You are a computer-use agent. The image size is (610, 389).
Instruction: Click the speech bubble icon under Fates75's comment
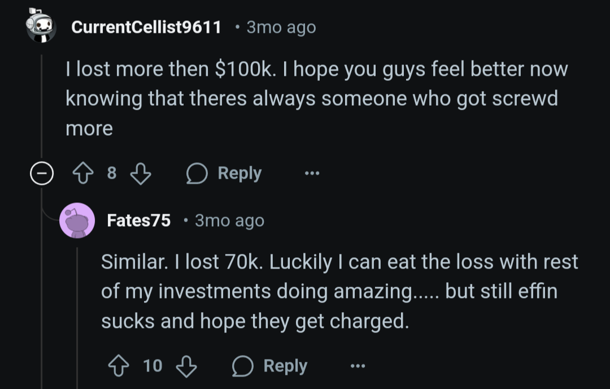[243, 366]
